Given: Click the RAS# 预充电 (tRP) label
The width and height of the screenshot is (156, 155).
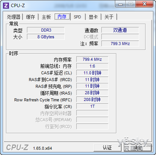Looking at the screenshot, I should (x=54, y=86).
